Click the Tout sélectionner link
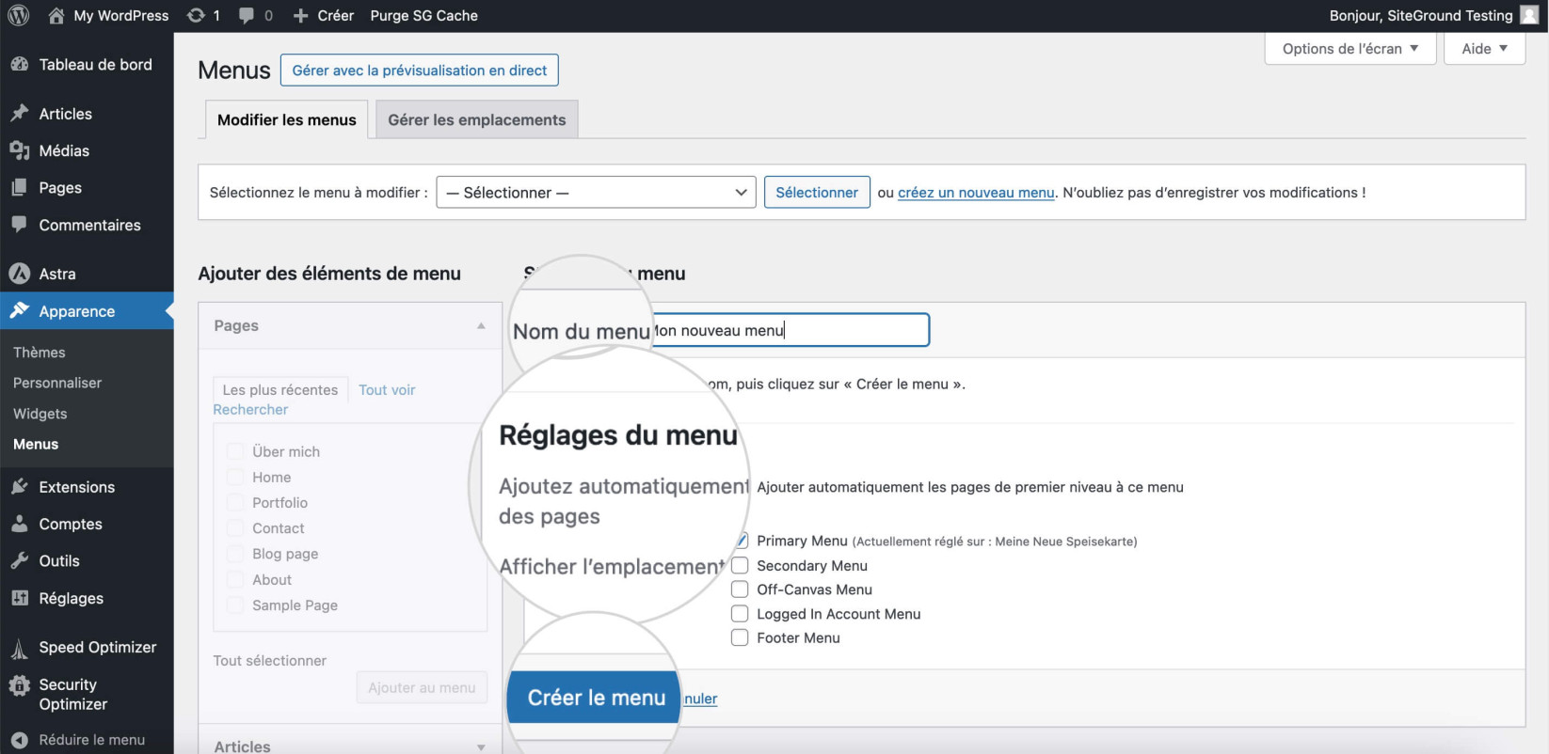This screenshot has height=754, width=1549. pyautogui.click(x=270, y=661)
